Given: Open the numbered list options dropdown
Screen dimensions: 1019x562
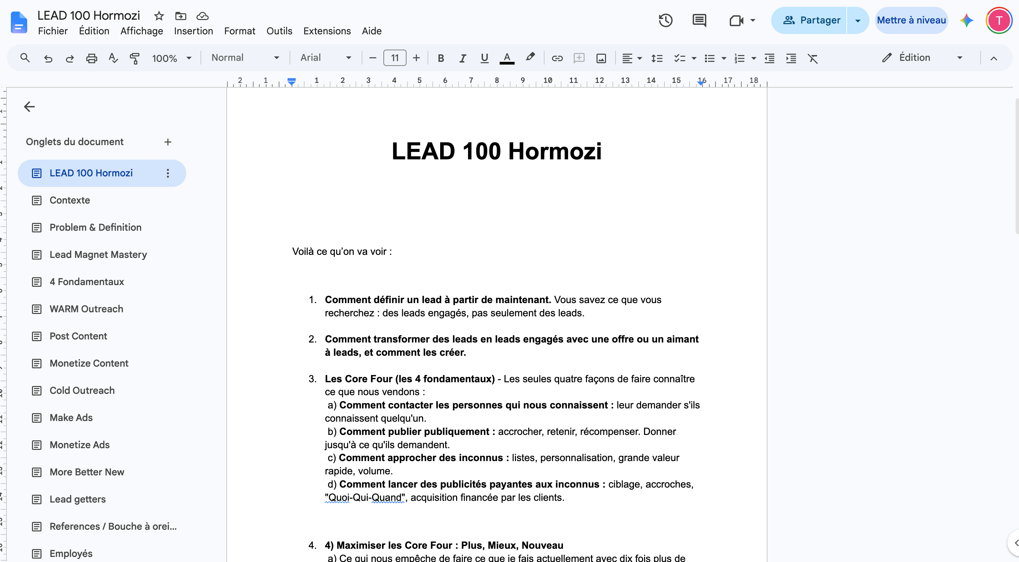Looking at the screenshot, I should tap(754, 58).
